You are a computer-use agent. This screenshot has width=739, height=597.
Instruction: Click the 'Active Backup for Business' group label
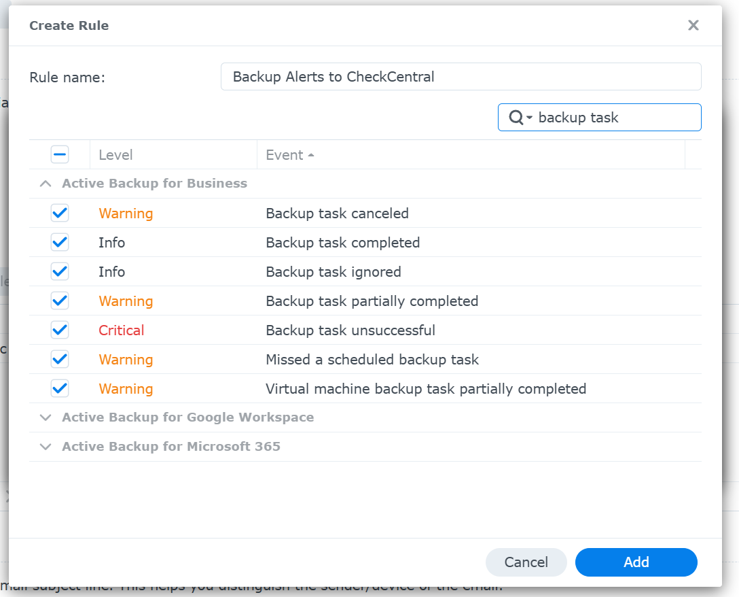click(x=155, y=183)
